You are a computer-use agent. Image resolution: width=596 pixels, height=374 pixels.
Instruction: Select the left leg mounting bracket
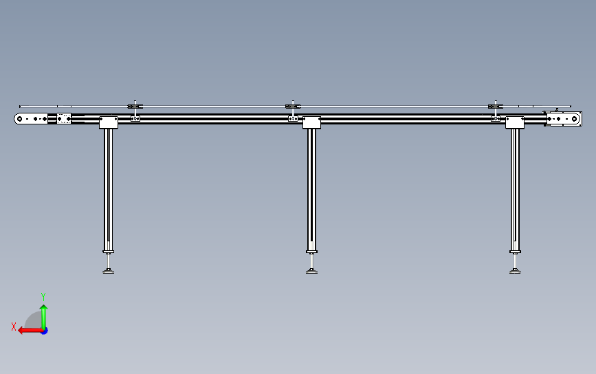tap(109, 123)
